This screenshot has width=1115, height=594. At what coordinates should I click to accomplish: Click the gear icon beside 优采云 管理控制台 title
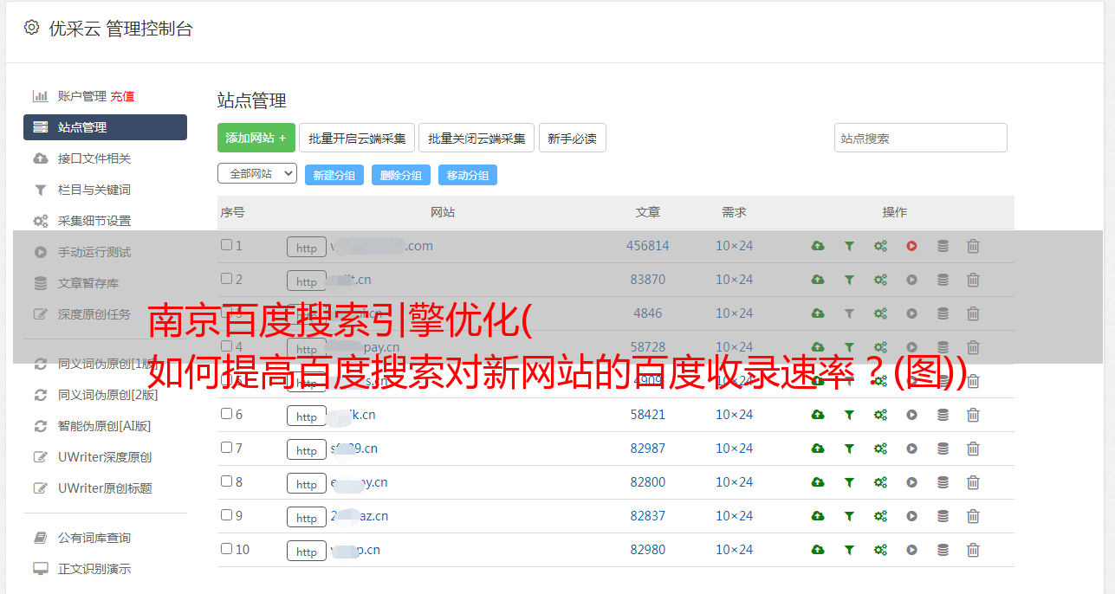tap(31, 28)
